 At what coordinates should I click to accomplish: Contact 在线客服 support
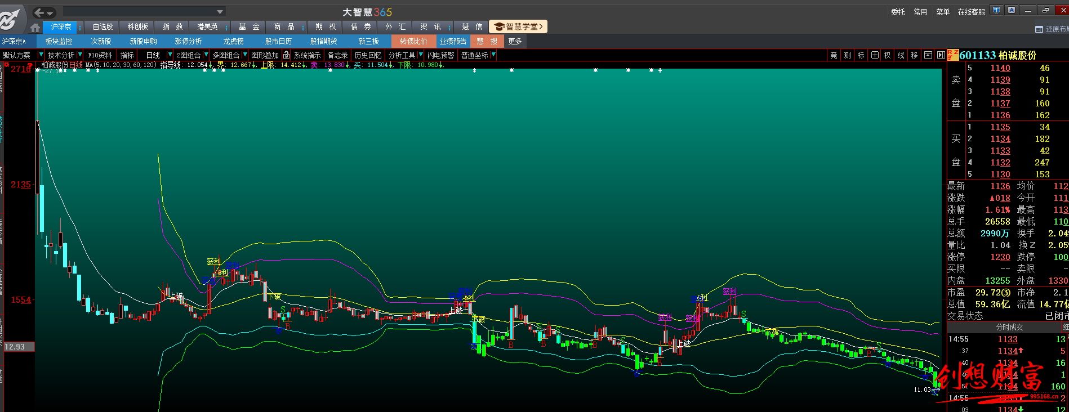972,12
